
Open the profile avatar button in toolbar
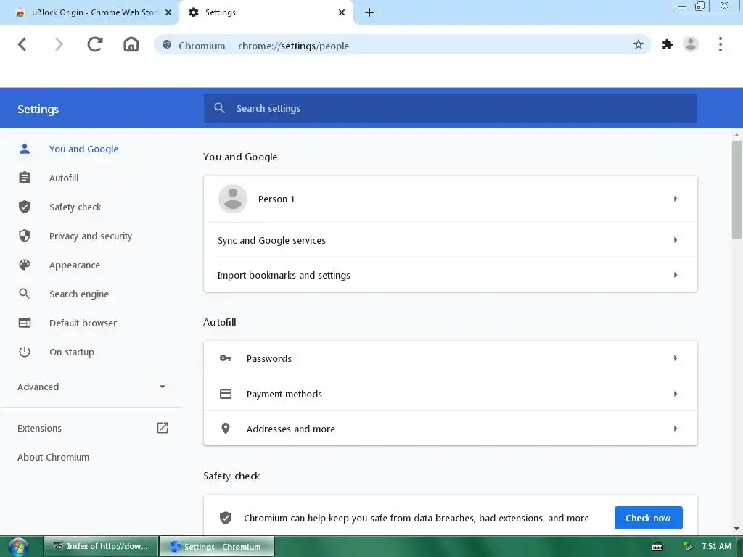691,44
